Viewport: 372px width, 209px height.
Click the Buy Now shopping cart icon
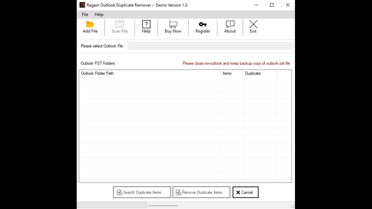[x=173, y=24]
